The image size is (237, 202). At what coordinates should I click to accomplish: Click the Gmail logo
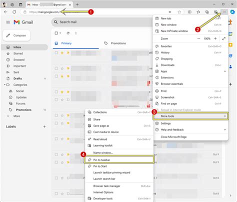pos(23,22)
